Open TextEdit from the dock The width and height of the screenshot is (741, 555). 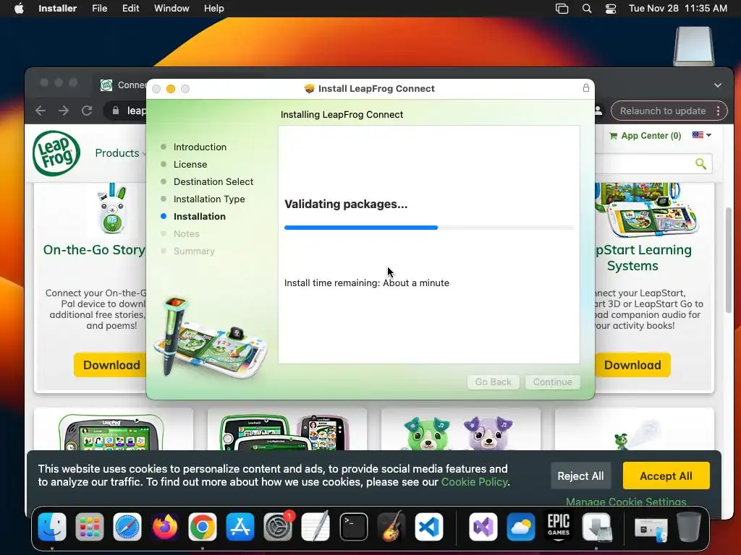point(316,527)
